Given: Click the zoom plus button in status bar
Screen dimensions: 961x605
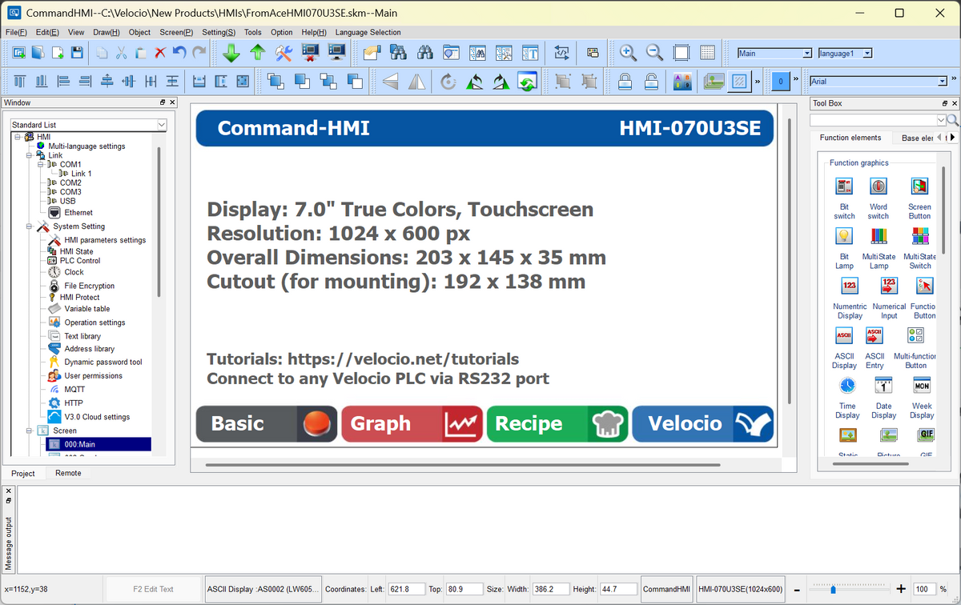Looking at the screenshot, I should (901, 589).
